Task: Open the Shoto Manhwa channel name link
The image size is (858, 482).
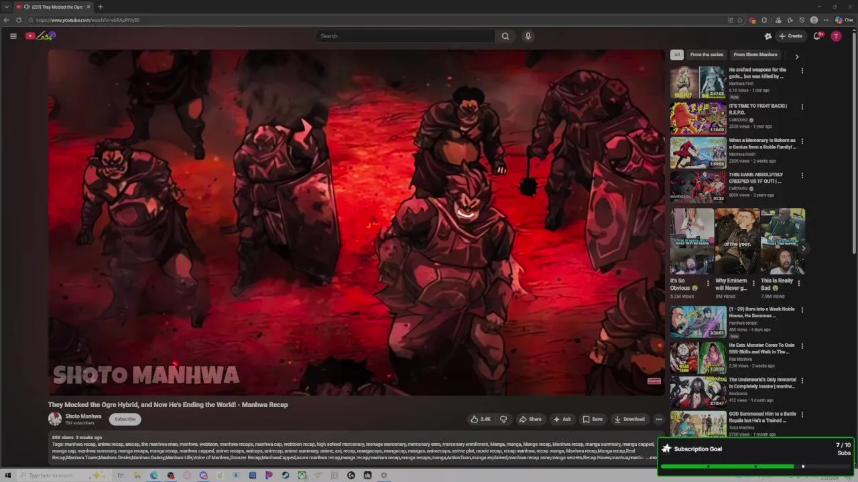Action: tap(83, 416)
